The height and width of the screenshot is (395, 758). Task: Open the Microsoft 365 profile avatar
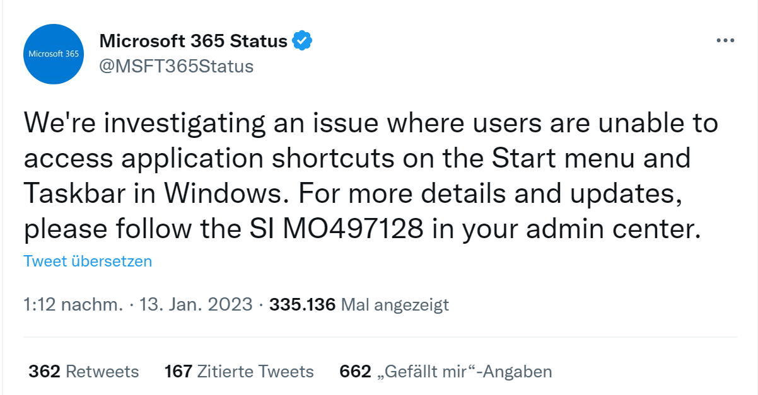54,54
